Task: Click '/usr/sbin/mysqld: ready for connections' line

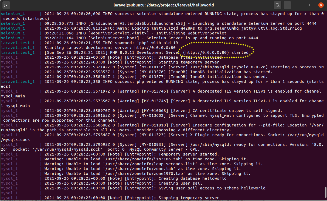Action: 162,147
